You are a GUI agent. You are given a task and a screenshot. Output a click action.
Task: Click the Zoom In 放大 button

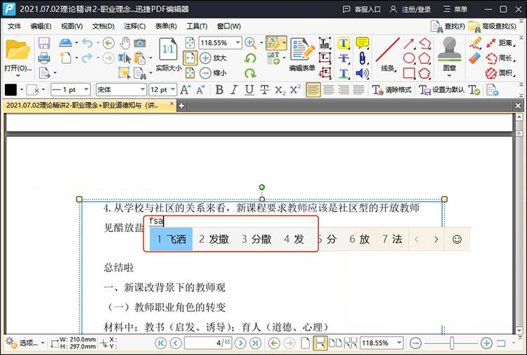[x=213, y=58]
